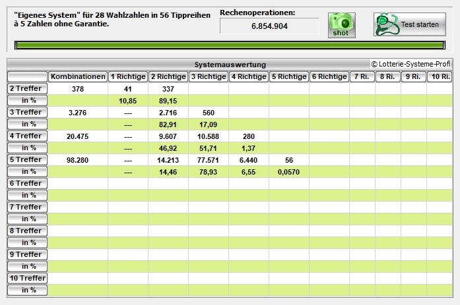Click the 'in %' header below 10 Treffer
Screen dimensions: 460x305
click(27, 290)
